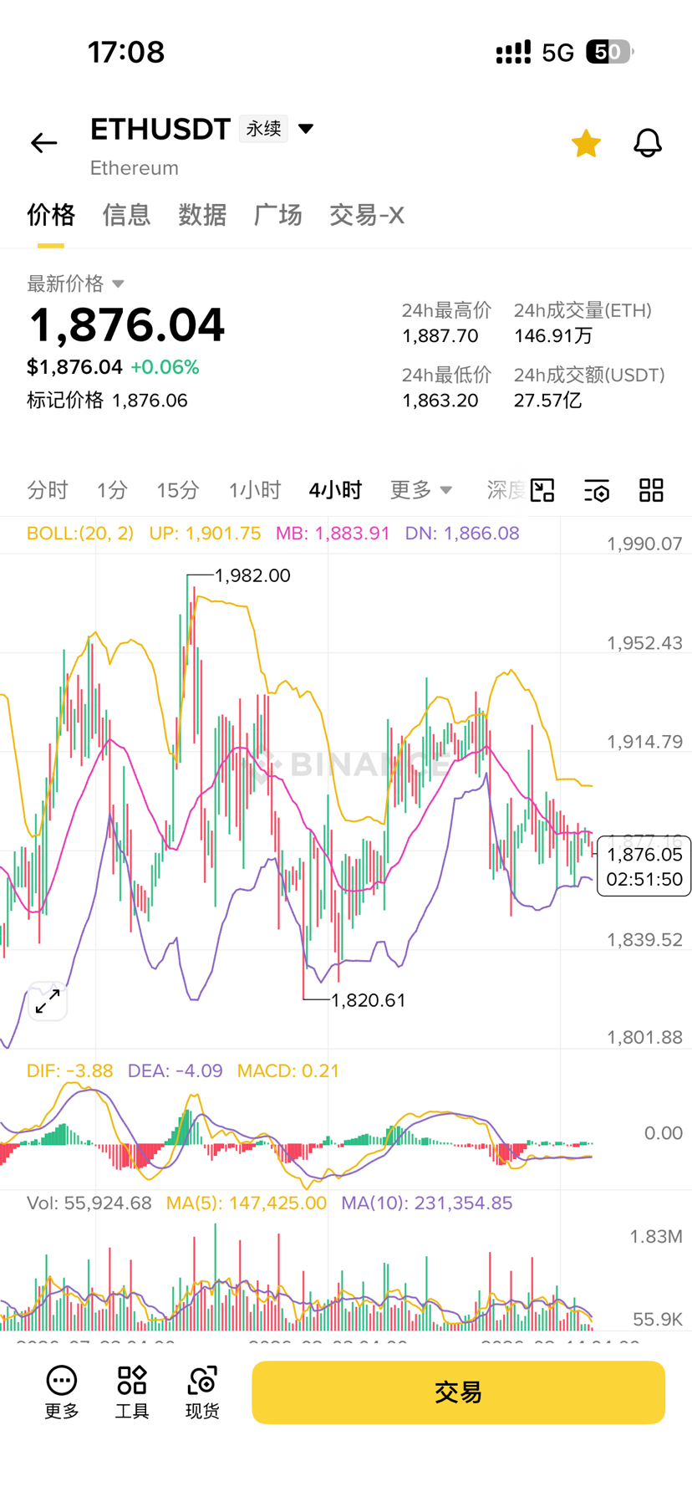The image size is (692, 1502).
Task: Tap the 17:08 clock in status bar
Action: click(x=126, y=52)
